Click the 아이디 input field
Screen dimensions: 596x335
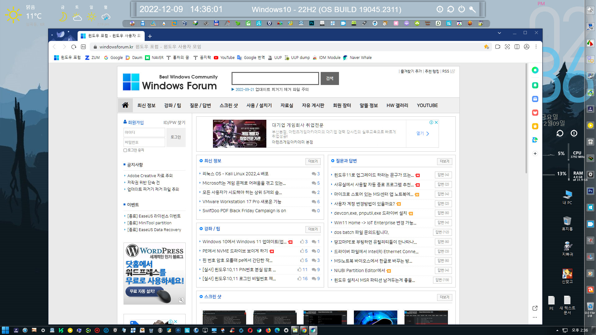click(x=144, y=132)
